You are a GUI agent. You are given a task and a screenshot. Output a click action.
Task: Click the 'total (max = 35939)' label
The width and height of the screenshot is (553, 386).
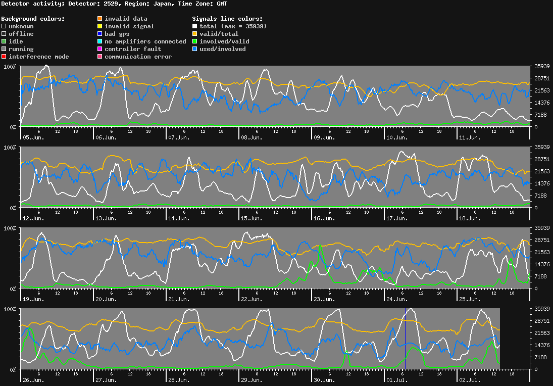coord(233,26)
